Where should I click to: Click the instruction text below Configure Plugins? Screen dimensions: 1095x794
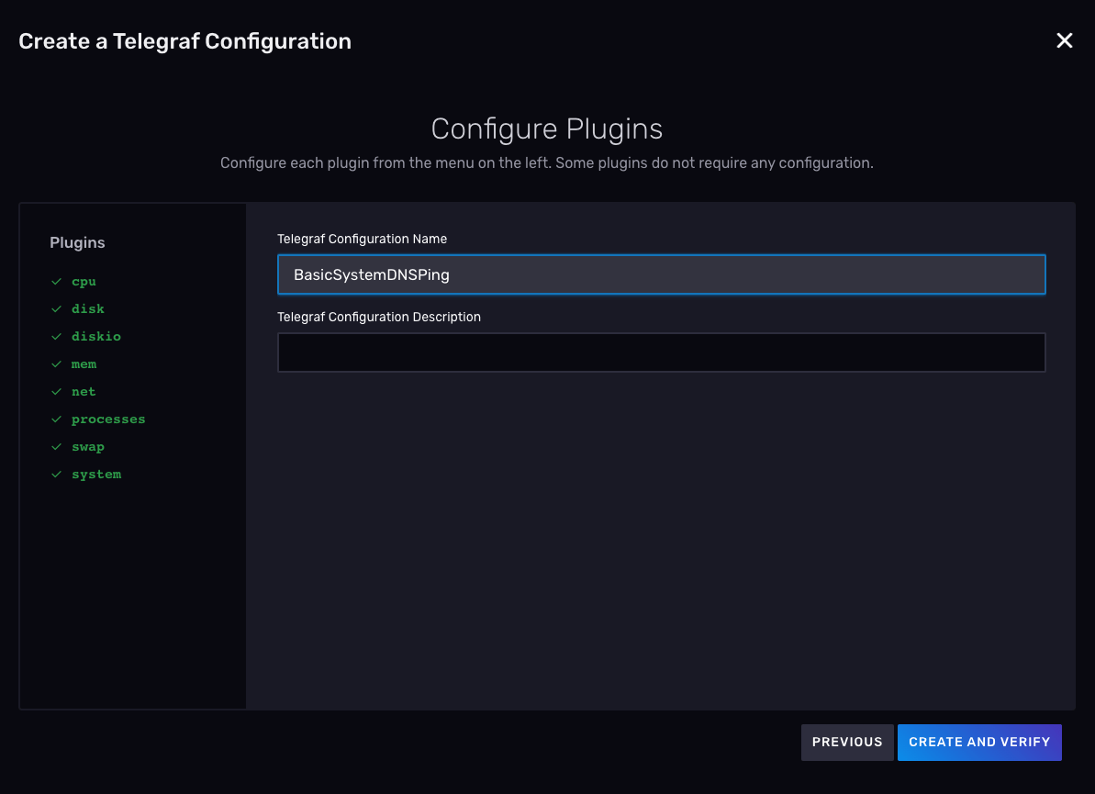(x=547, y=162)
